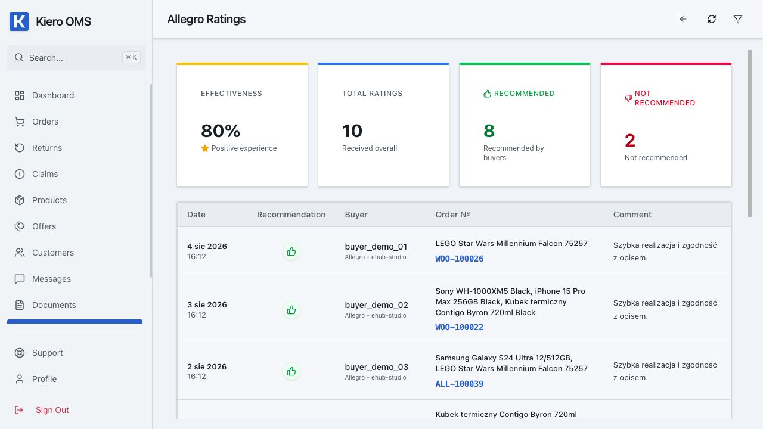Click the Support lifebuoy icon
Viewport: 763px width, 429px height.
coord(20,353)
